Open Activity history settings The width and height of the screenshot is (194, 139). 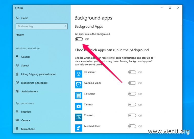(x=30, y=91)
